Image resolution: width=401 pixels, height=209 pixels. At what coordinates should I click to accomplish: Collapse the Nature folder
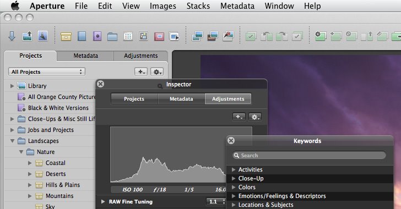(21, 152)
